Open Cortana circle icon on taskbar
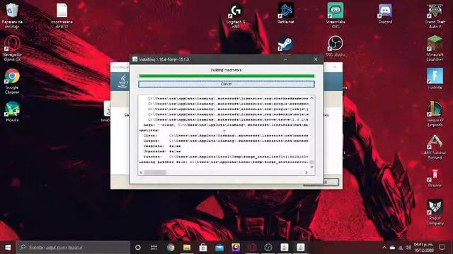 pos(138,248)
